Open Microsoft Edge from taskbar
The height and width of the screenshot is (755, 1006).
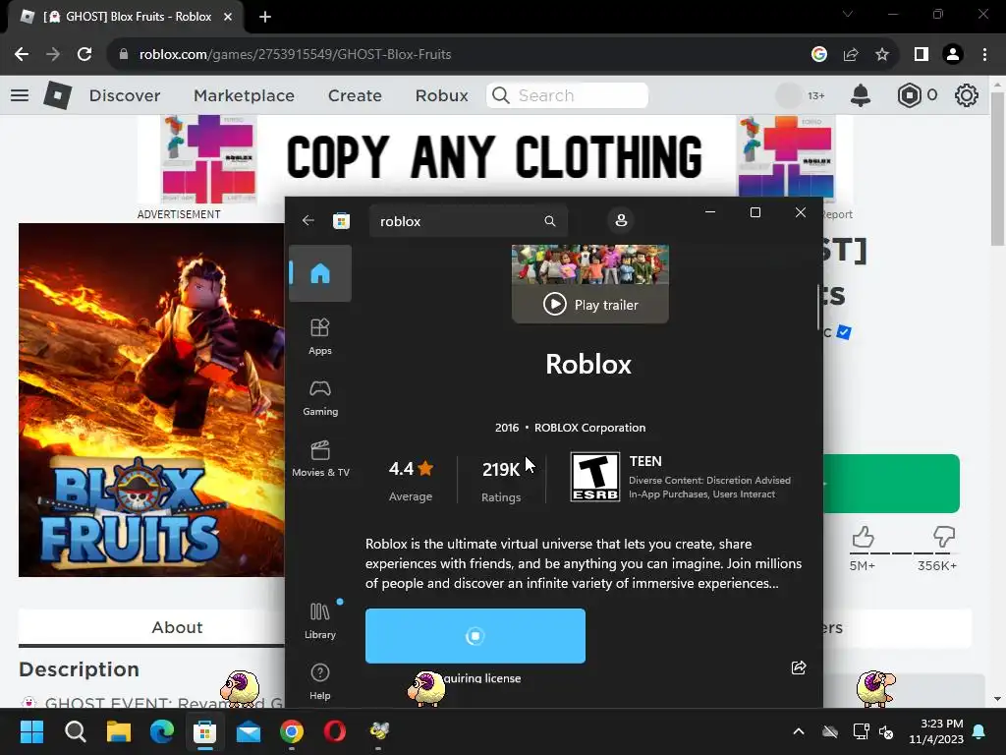coord(162,731)
